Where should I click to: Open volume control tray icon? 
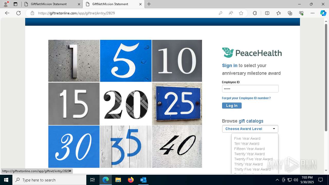pos(296,180)
